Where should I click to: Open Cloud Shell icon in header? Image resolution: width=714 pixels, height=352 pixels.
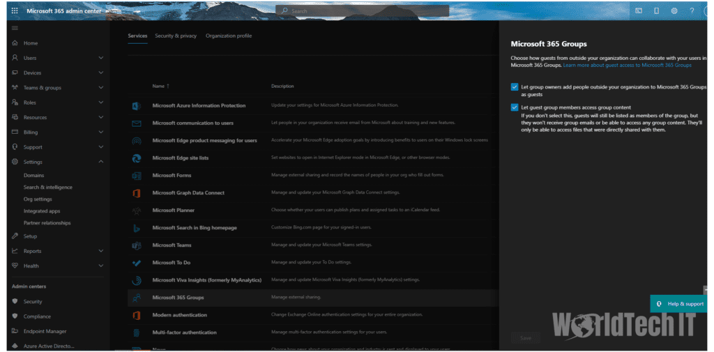coord(639,11)
